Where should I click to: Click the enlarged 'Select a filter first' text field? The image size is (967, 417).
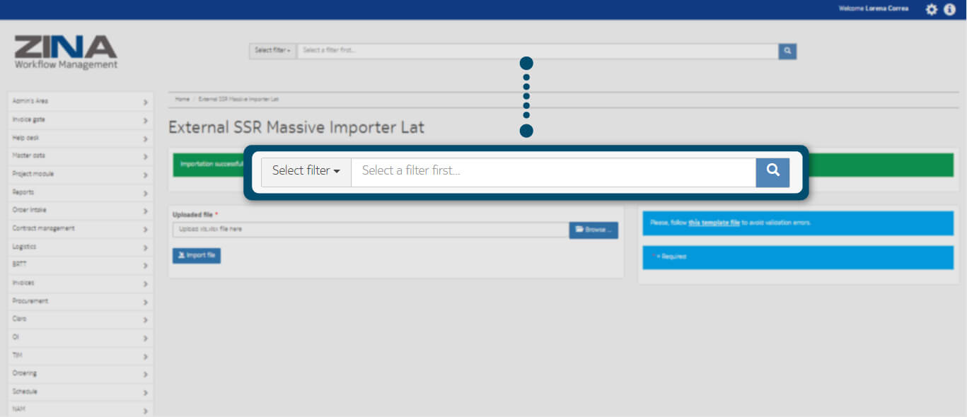553,172
